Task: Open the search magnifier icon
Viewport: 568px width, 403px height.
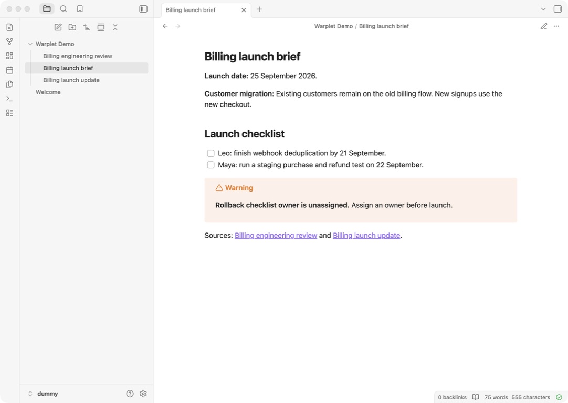Action: tap(64, 9)
